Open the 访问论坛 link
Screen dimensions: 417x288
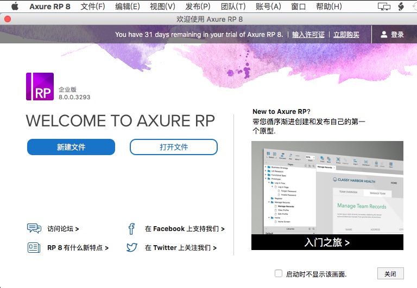(64, 229)
